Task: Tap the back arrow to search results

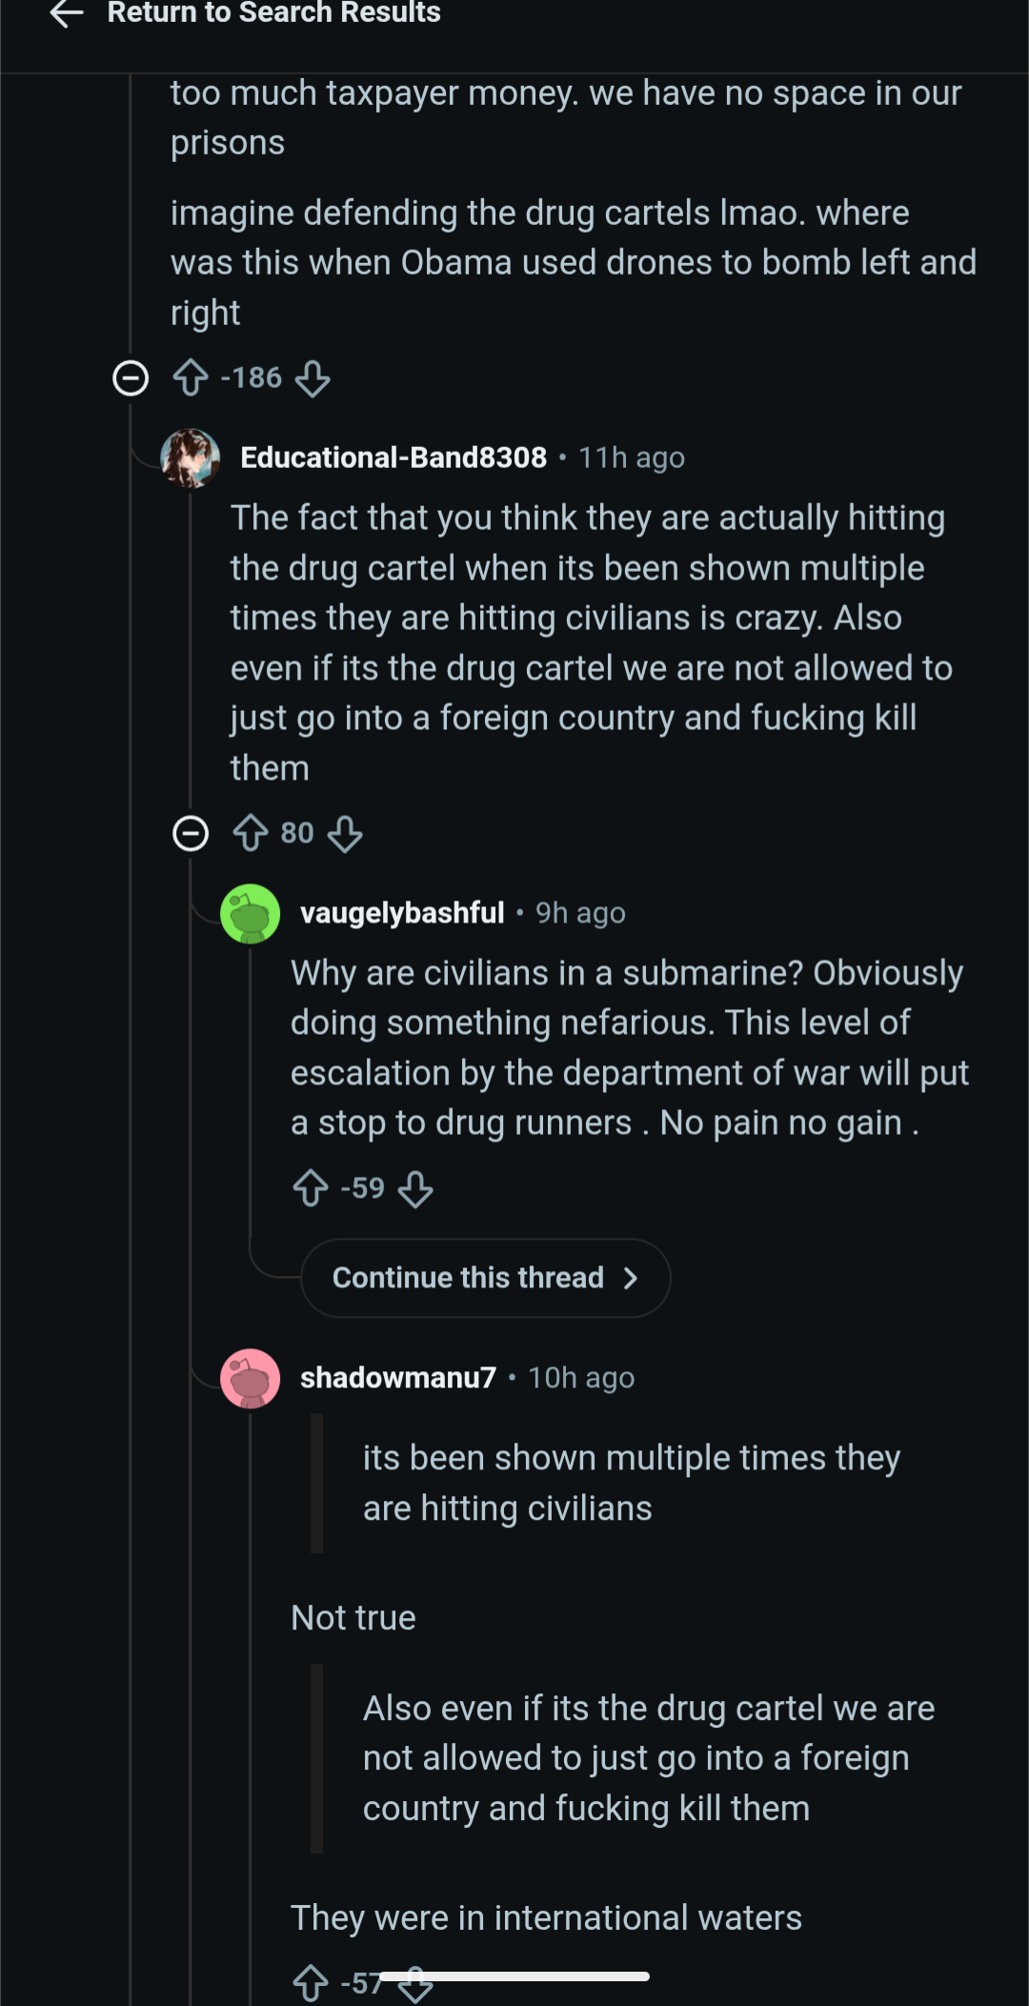Action: [x=67, y=13]
